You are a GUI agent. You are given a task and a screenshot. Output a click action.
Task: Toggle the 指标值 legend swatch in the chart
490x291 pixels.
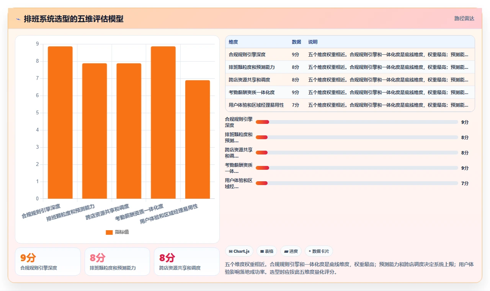pos(109,232)
